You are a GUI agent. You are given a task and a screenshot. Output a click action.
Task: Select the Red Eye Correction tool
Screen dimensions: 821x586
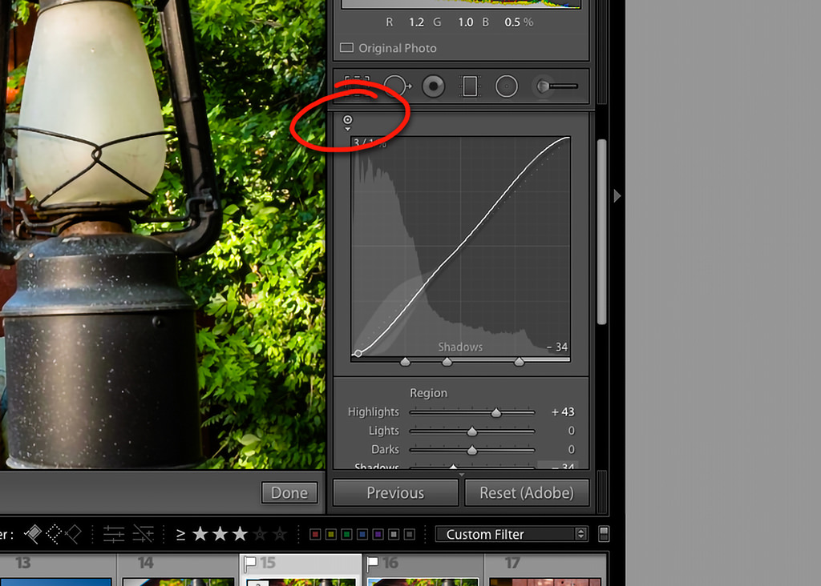(434, 86)
